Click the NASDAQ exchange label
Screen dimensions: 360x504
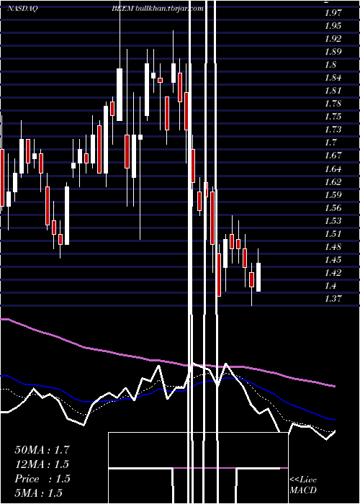[22, 9]
